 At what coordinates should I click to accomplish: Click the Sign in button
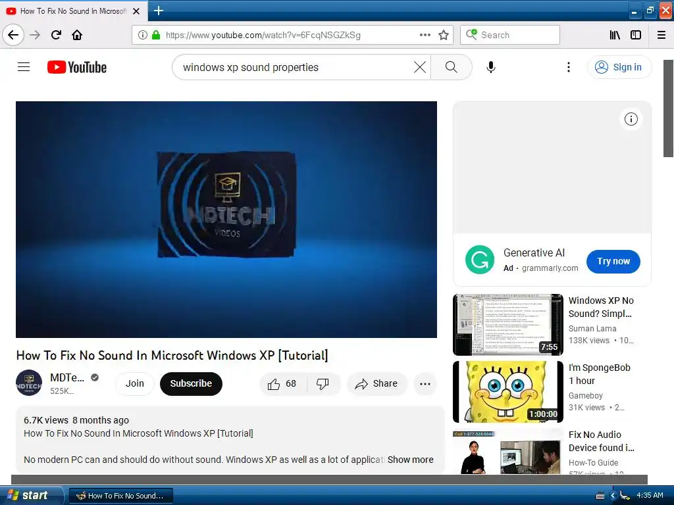coord(619,68)
